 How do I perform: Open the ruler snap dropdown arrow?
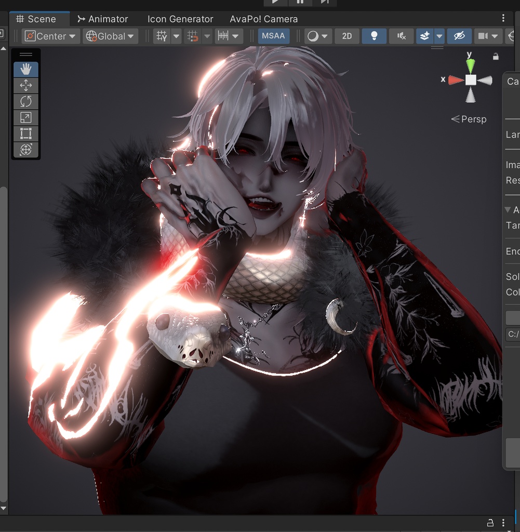click(x=235, y=36)
